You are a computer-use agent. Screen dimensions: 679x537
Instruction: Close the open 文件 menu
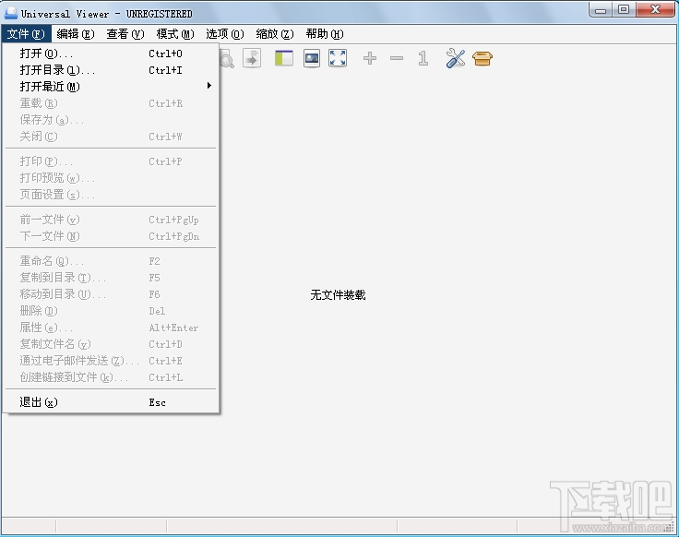[26, 34]
